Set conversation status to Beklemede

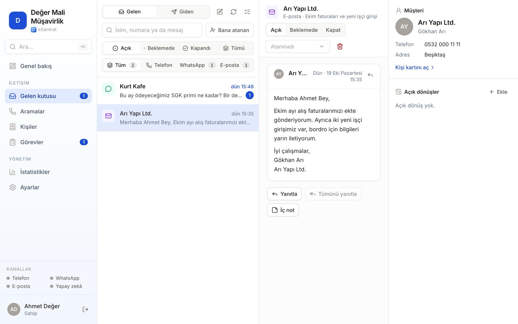(304, 30)
